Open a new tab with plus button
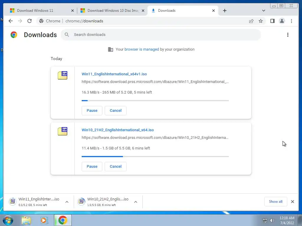 tap(224, 11)
